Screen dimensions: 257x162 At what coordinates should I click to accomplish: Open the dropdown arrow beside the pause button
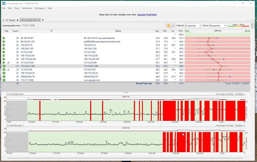click(x=173, y=25)
